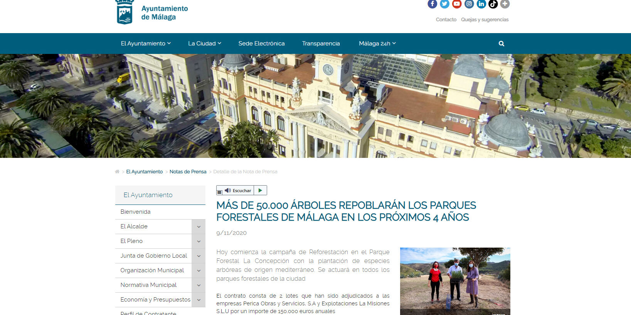This screenshot has height=315, width=631.
Task: Expand Junta de Gobierno Local chevron
Action: pos(199,256)
